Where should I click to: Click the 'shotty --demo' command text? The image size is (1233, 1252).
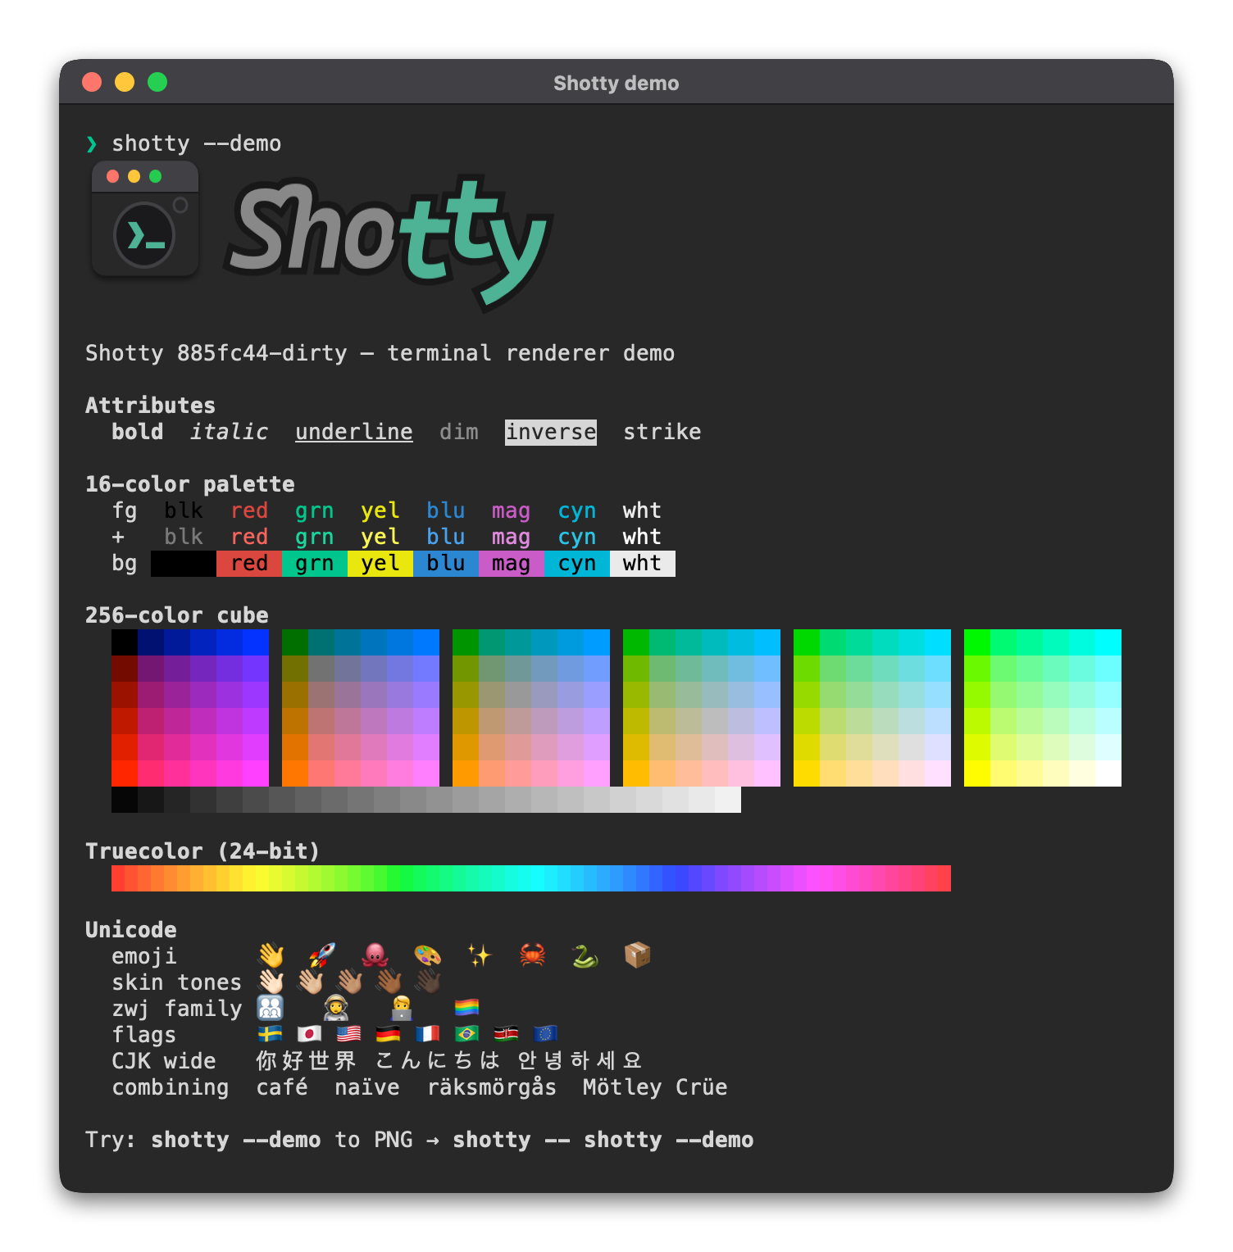click(197, 144)
